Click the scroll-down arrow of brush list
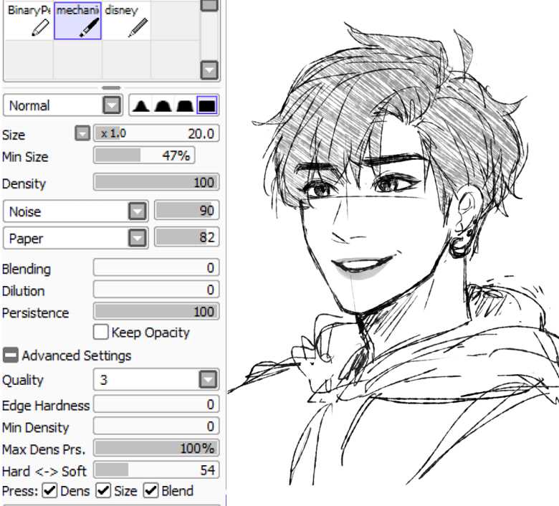The height and width of the screenshot is (506, 559). point(209,70)
